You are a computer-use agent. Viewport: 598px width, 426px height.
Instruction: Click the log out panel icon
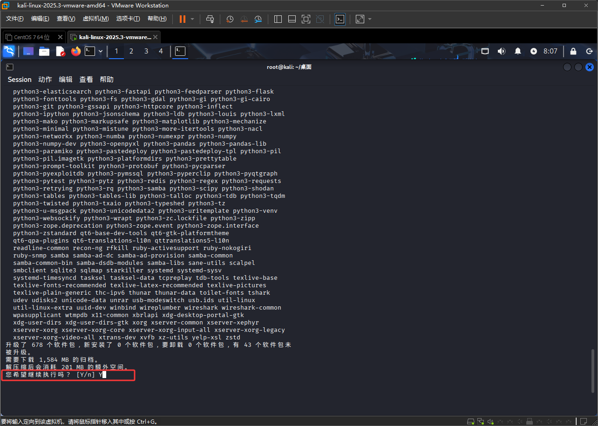589,51
